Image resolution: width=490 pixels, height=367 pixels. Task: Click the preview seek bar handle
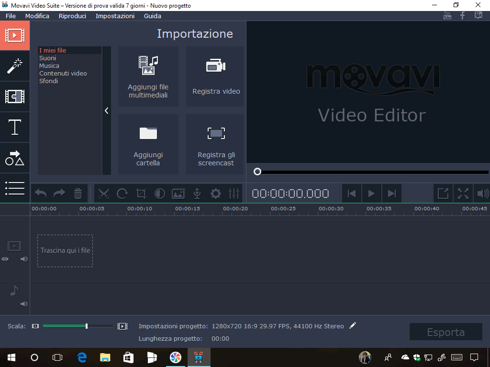(x=257, y=172)
